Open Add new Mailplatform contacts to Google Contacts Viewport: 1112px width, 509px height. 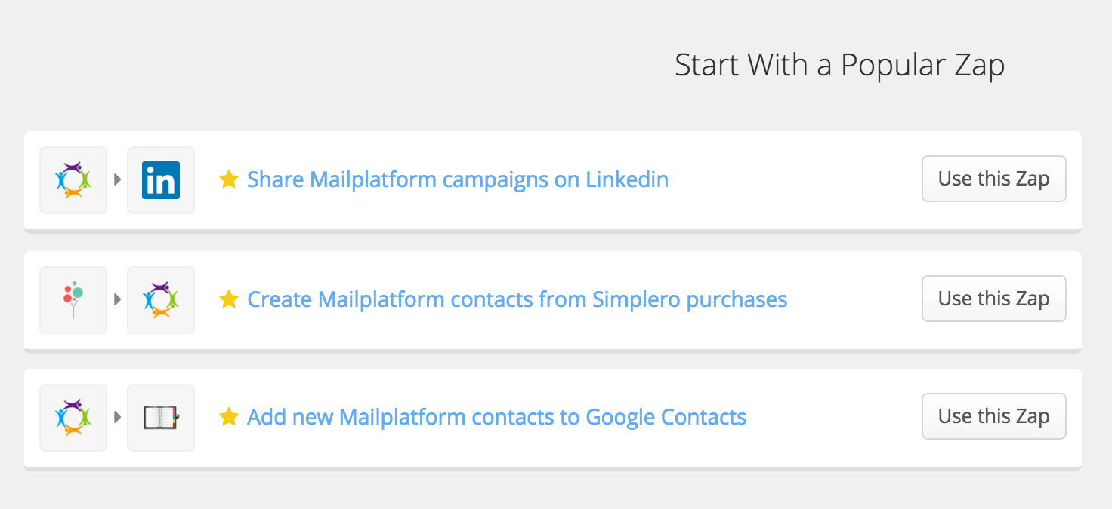click(497, 417)
